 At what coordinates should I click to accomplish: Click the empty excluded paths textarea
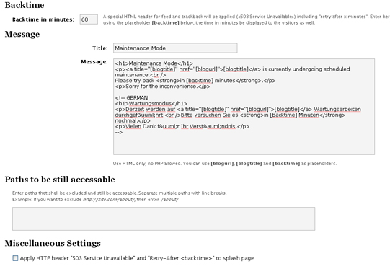(164, 219)
